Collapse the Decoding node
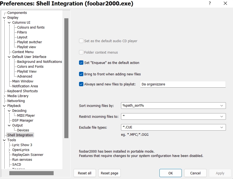233x179 pixels. pyautogui.click(x=9, y=111)
